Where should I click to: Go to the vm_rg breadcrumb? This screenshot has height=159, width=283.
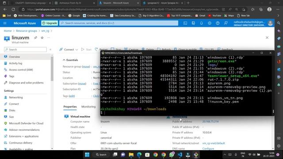pos(45,31)
